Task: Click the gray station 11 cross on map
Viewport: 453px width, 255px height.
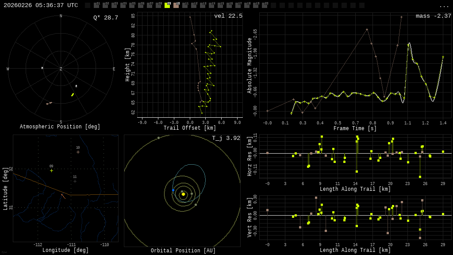Action: [x=75, y=181]
